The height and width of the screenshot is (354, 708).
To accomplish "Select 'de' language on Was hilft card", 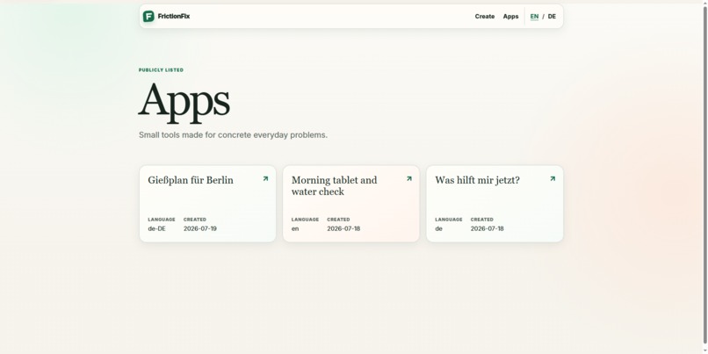I will click(x=439, y=228).
